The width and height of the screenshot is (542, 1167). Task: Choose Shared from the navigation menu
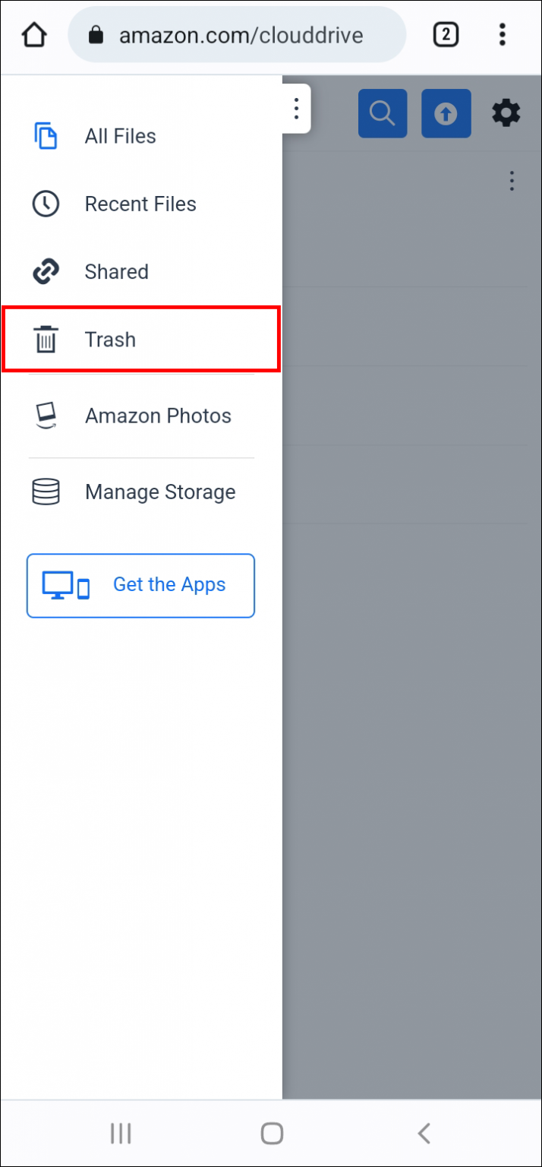point(116,271)
